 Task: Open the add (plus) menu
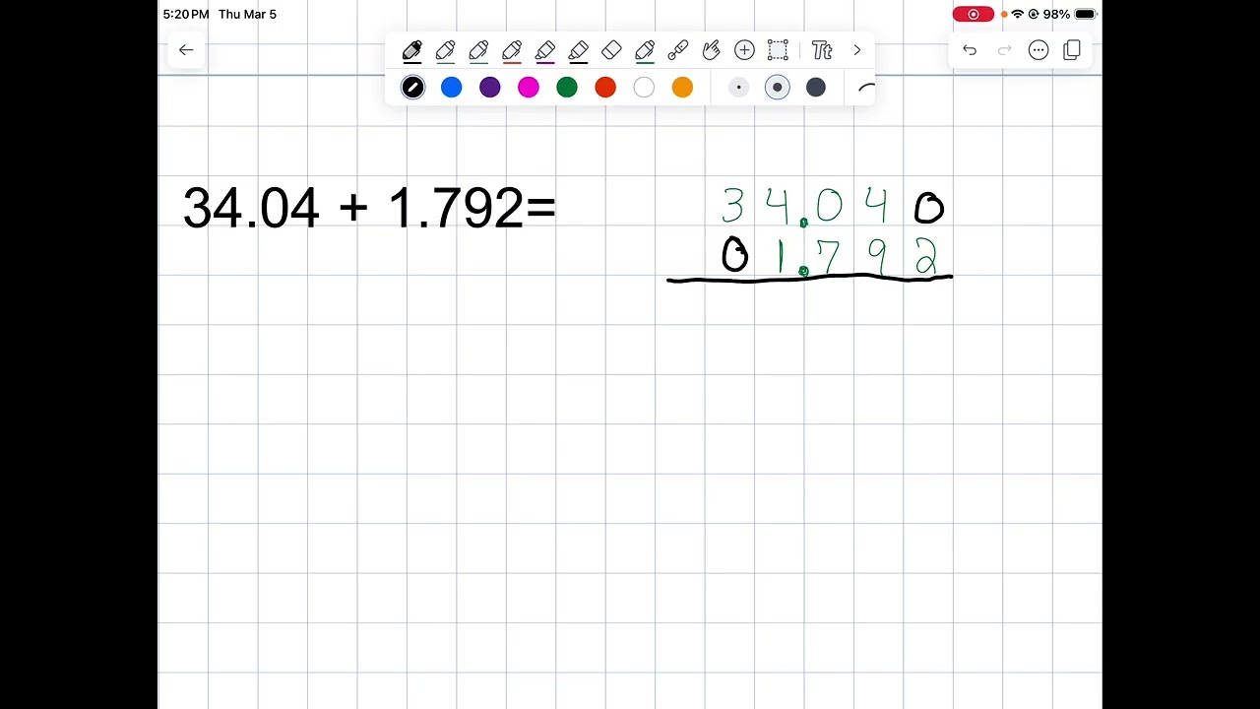[x=744, y=50]
